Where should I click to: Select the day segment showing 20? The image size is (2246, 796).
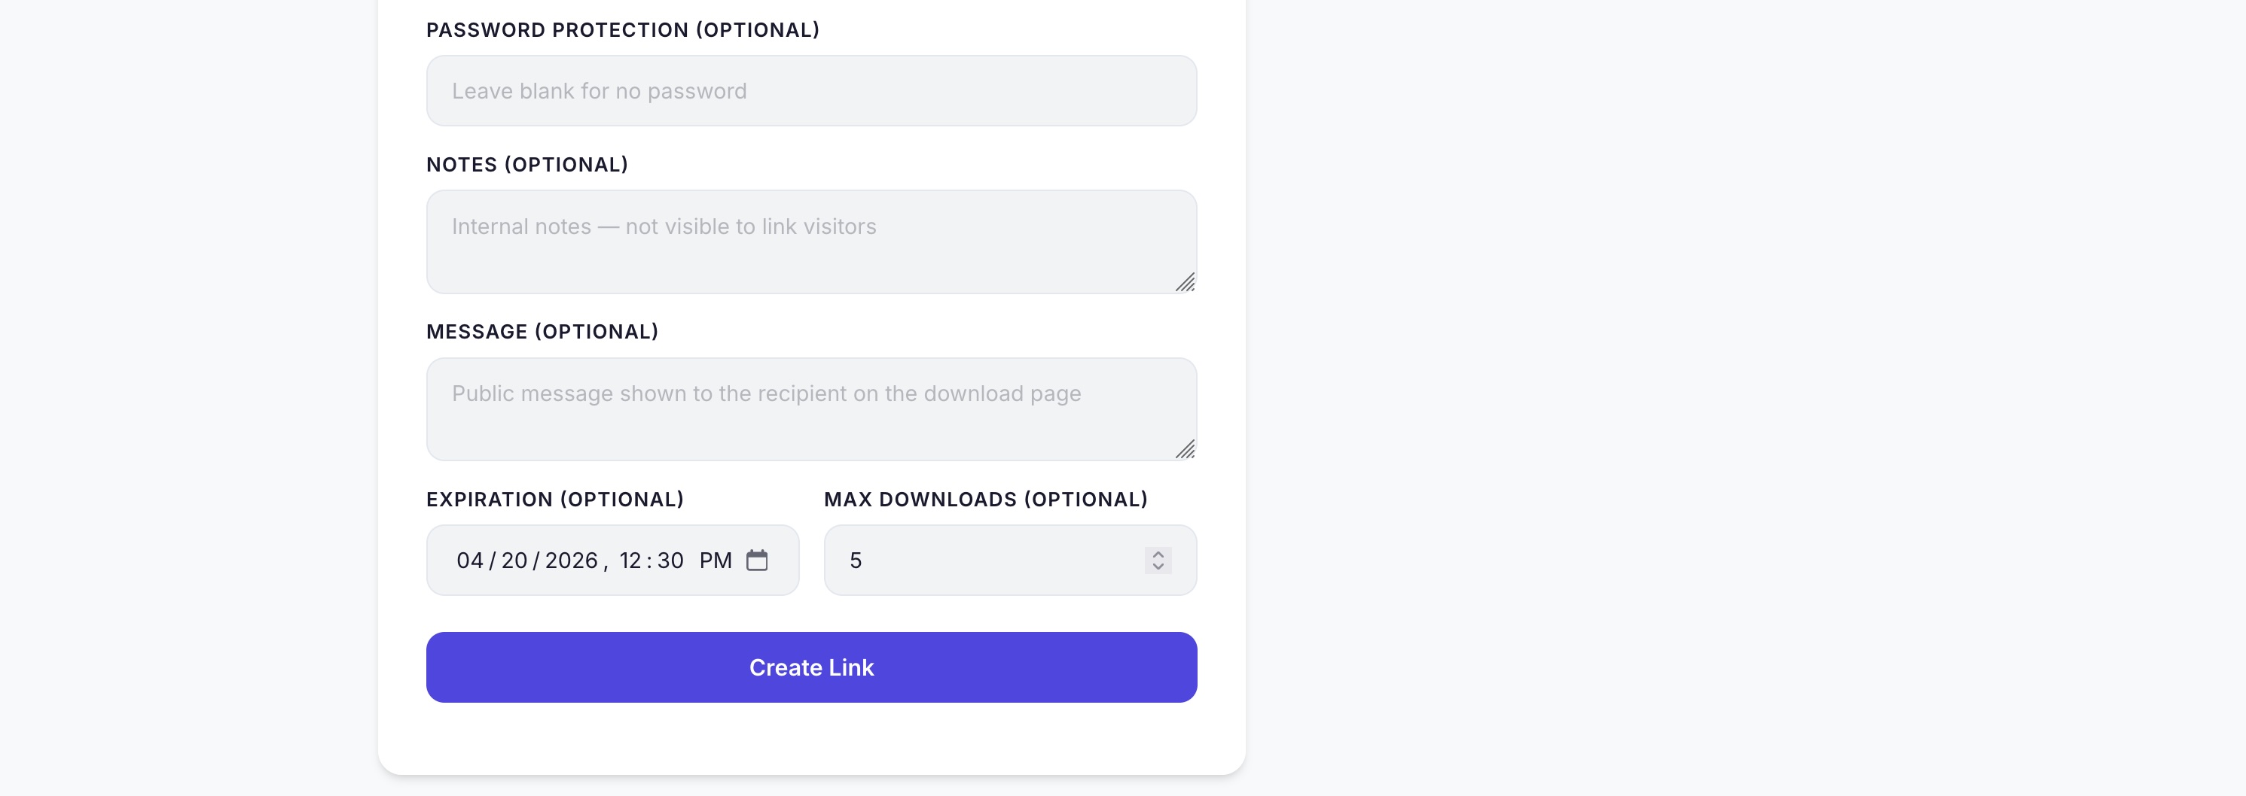(x=518, y=560)
